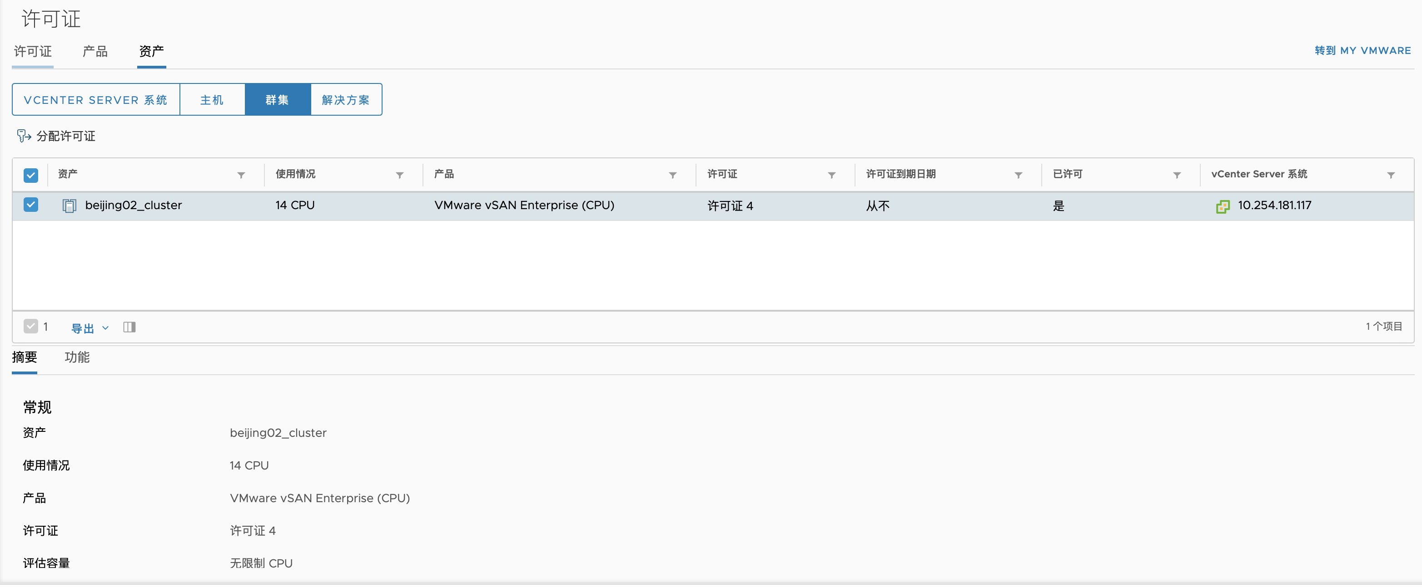
Task: Sort by the 产品 column header
Action: [x=444, y=174]
